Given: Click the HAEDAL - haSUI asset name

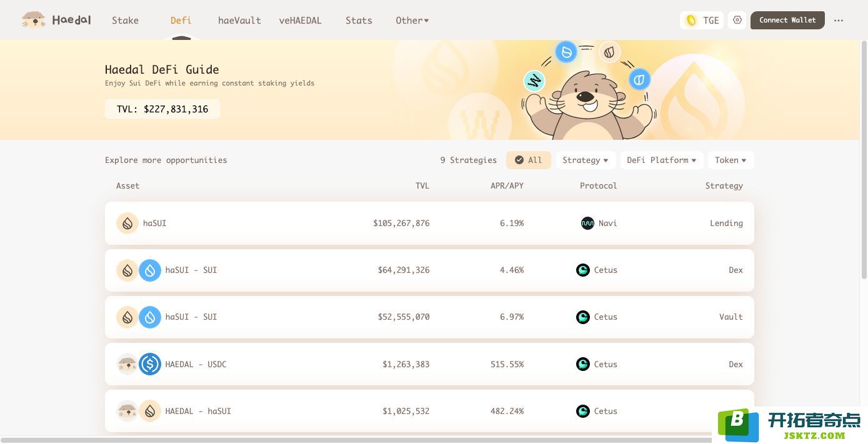Looking at the screenshot, I should (198, 411).
